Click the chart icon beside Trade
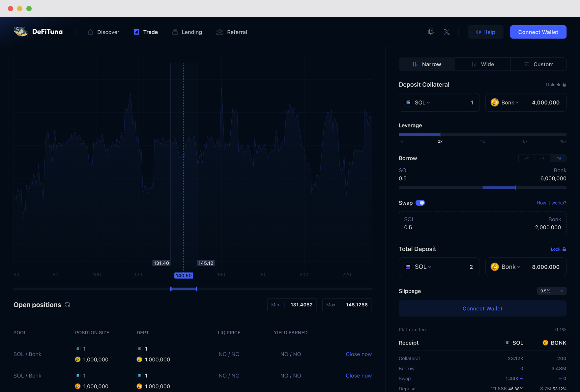This screenshot has height=392, width=580. coord(136,32)
